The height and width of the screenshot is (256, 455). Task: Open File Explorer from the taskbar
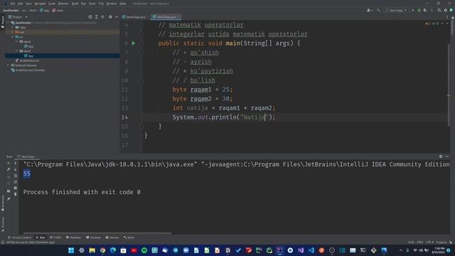click(92, 250)
